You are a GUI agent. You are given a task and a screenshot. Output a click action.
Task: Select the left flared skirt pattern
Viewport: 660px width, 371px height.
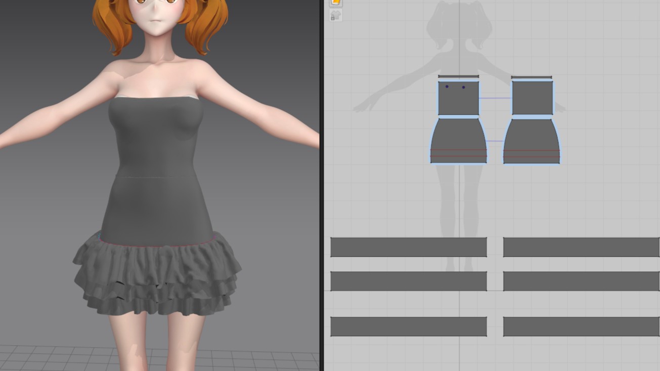458,136
